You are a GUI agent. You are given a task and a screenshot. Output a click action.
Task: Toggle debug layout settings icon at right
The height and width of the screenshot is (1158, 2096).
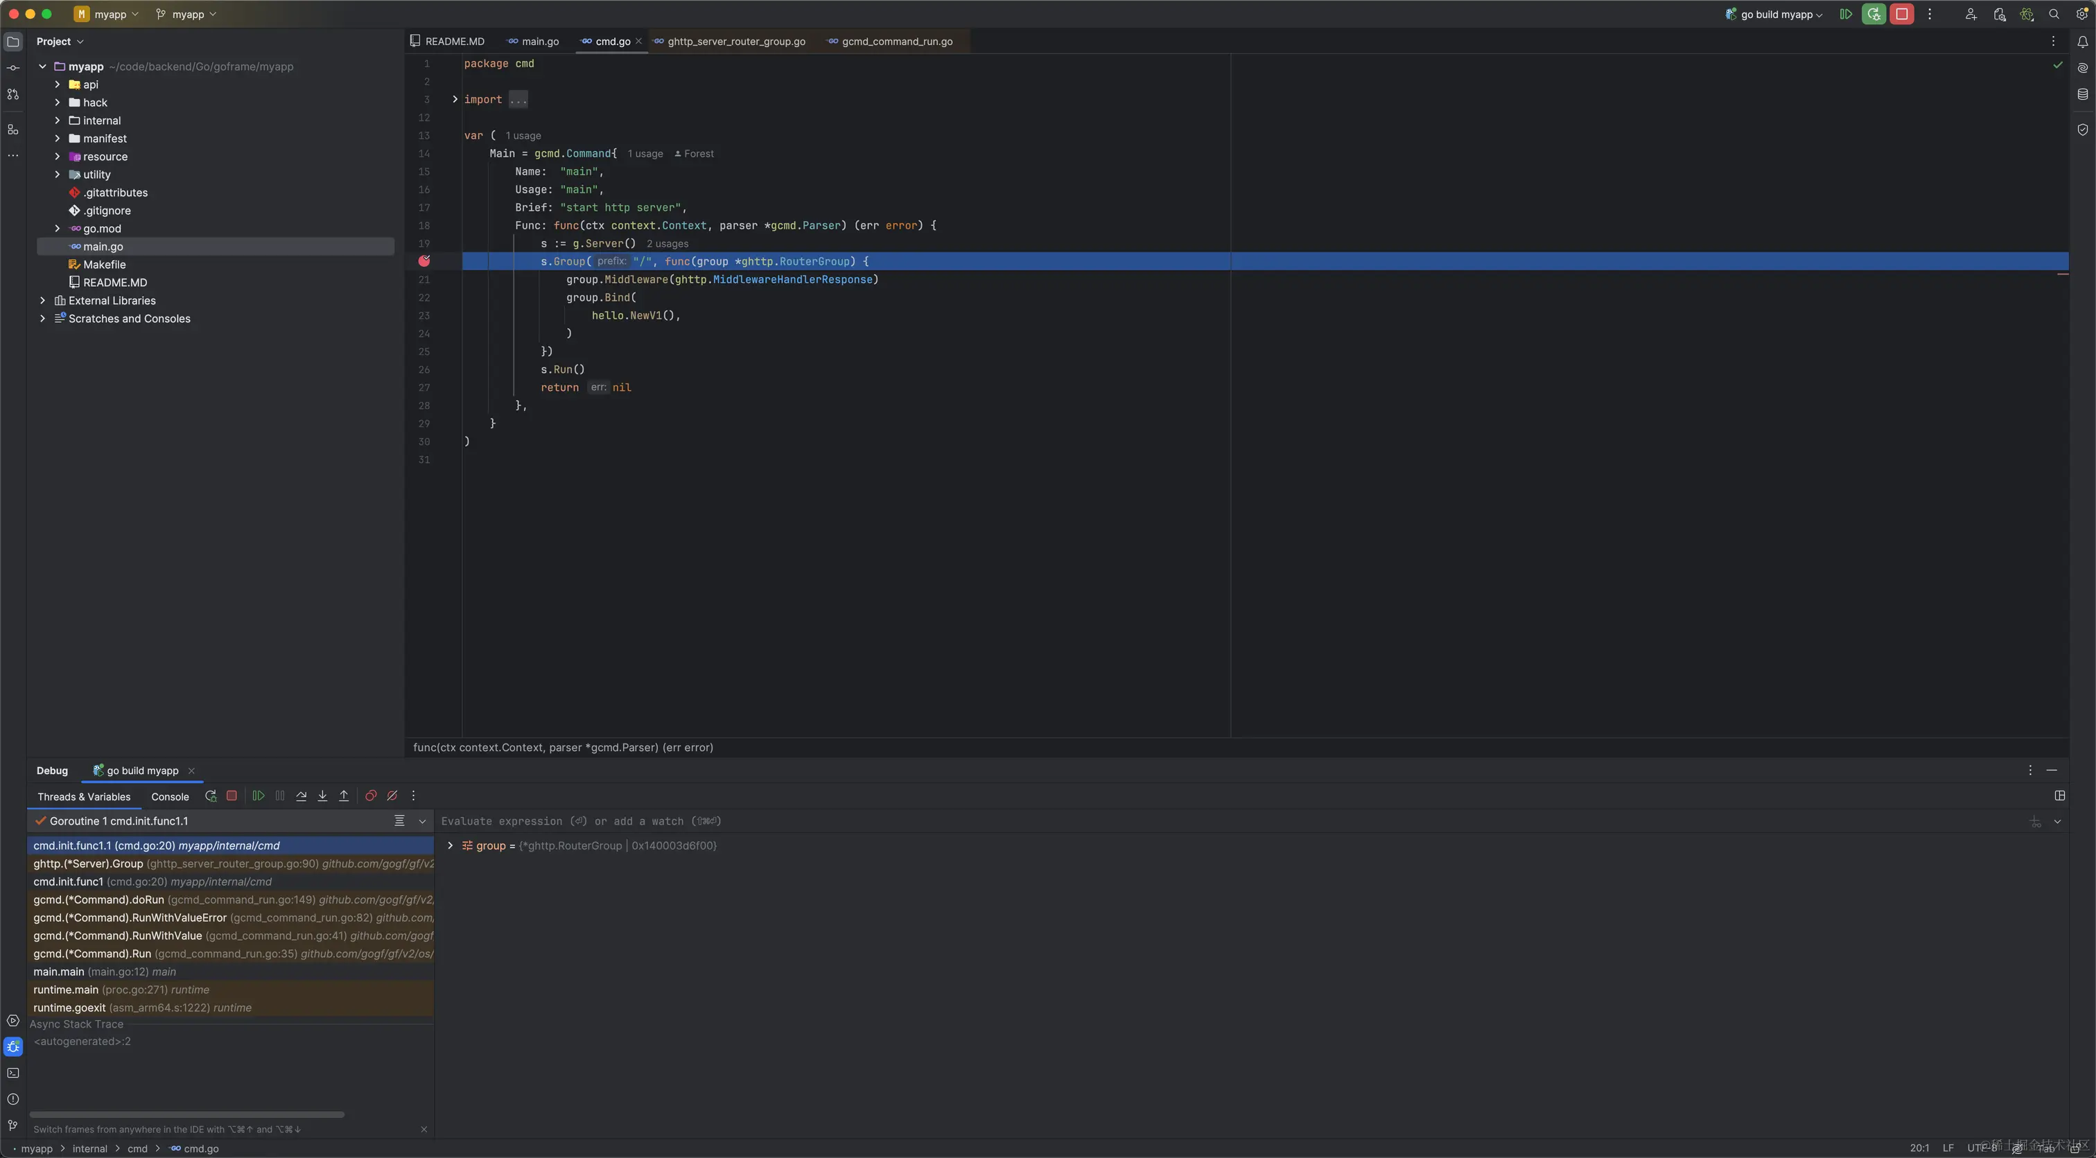2060,796
